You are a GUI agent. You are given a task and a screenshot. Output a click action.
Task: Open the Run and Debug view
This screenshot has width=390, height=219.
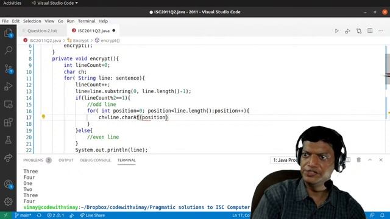(x=8, y=86)
